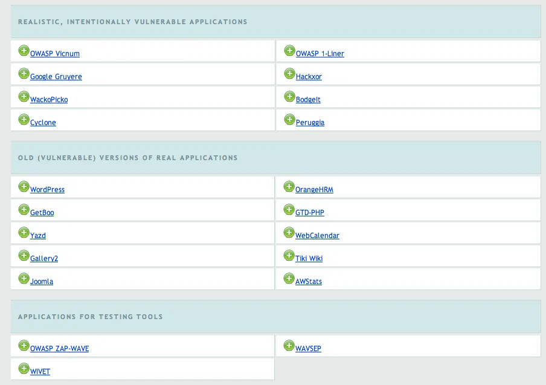Open the Peruggia application link
The width and height of the screenshot is (546, 385).
pos(310,122)
